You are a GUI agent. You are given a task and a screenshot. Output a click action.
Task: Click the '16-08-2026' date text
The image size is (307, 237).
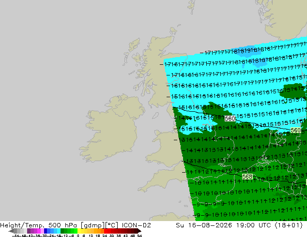[210, 225]
